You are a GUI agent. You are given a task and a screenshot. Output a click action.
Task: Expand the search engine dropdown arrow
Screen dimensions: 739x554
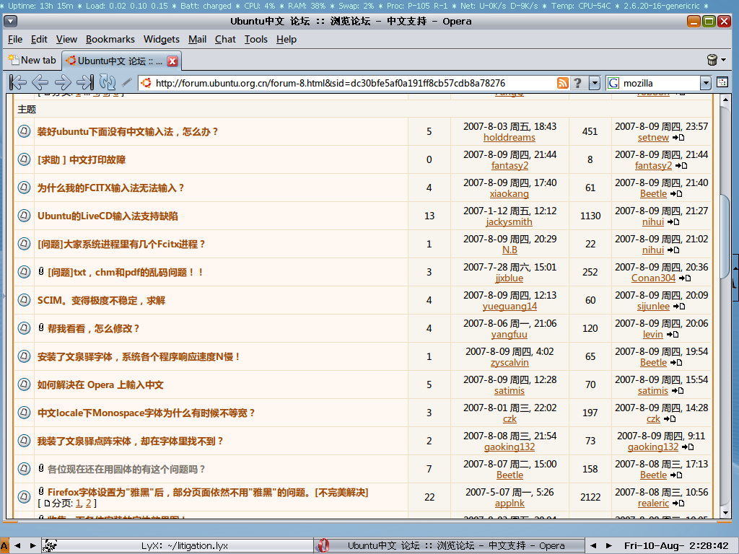[x=705, y=83]
